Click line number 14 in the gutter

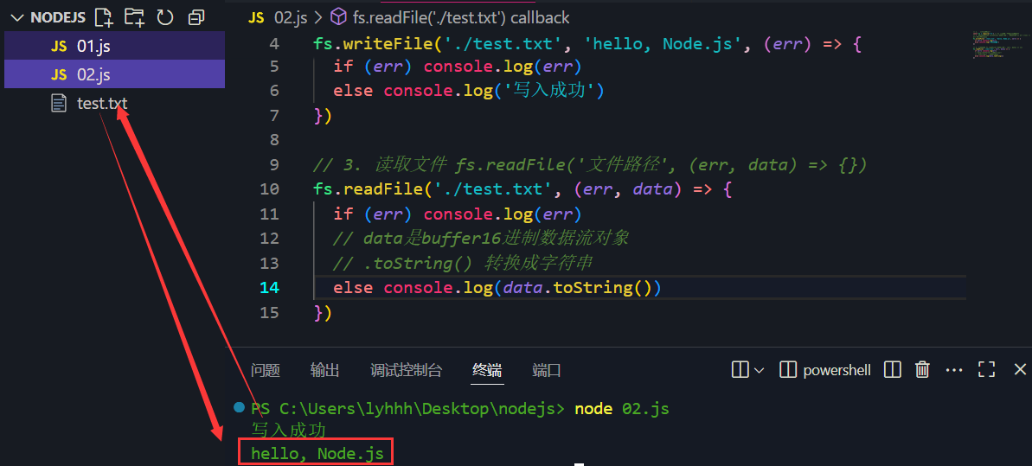click(270, 288)
